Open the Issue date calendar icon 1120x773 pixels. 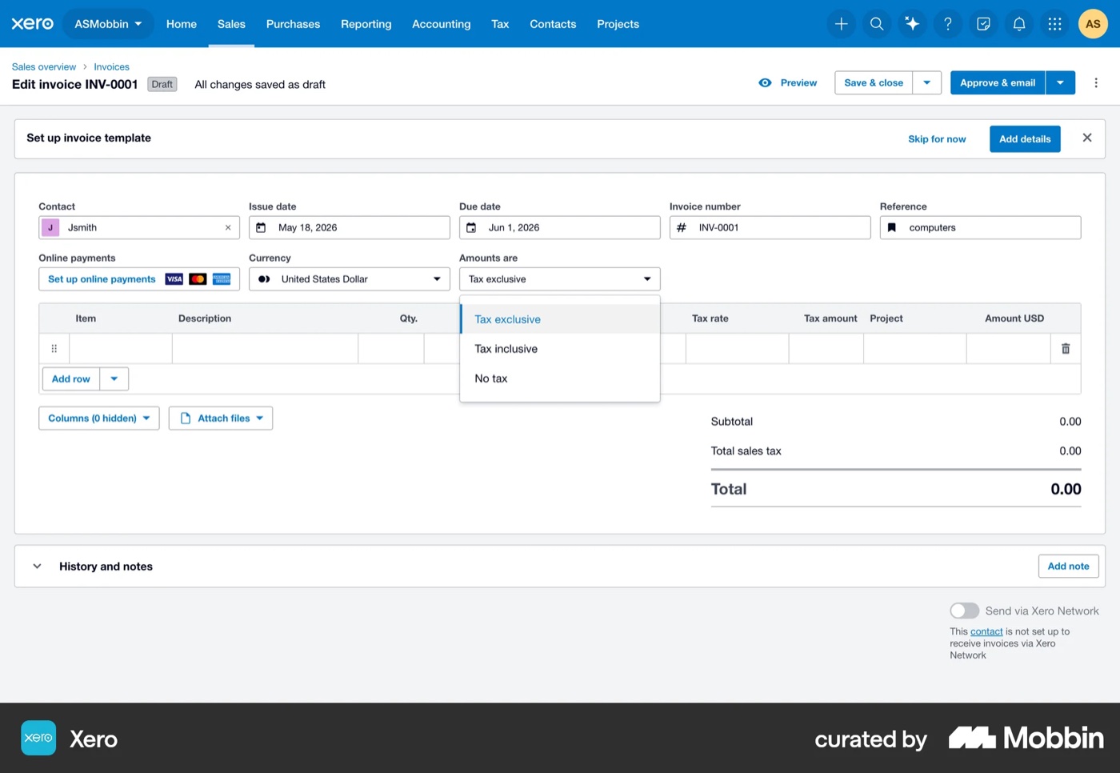[261, 228]
